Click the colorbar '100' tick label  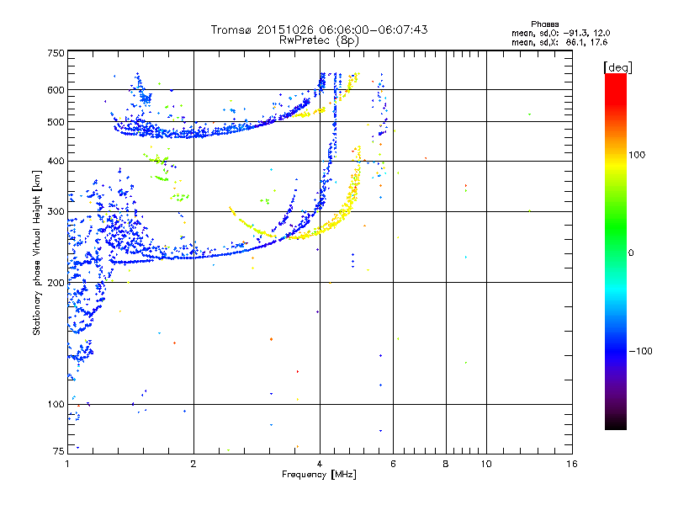[637, 155]
